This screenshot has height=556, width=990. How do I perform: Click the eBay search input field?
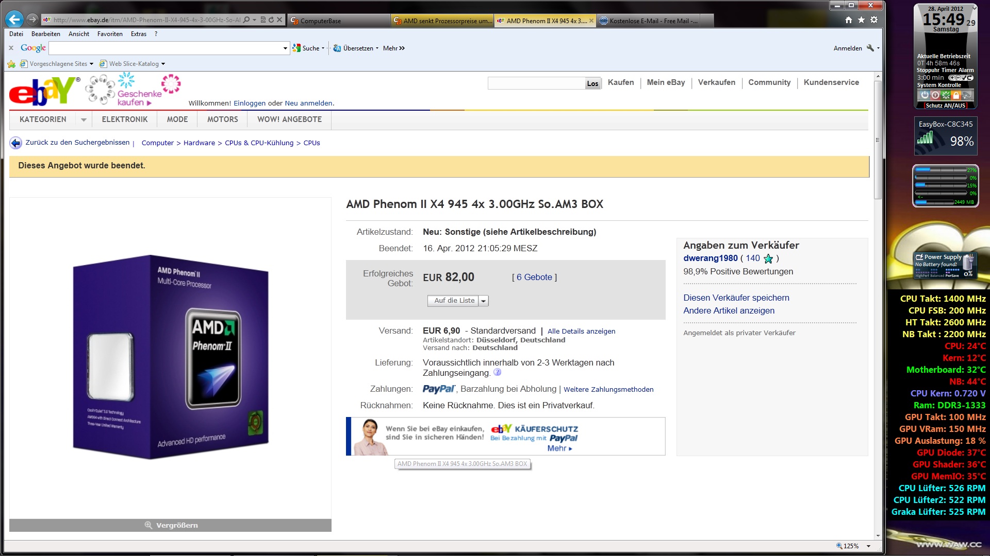click(536, 83)
